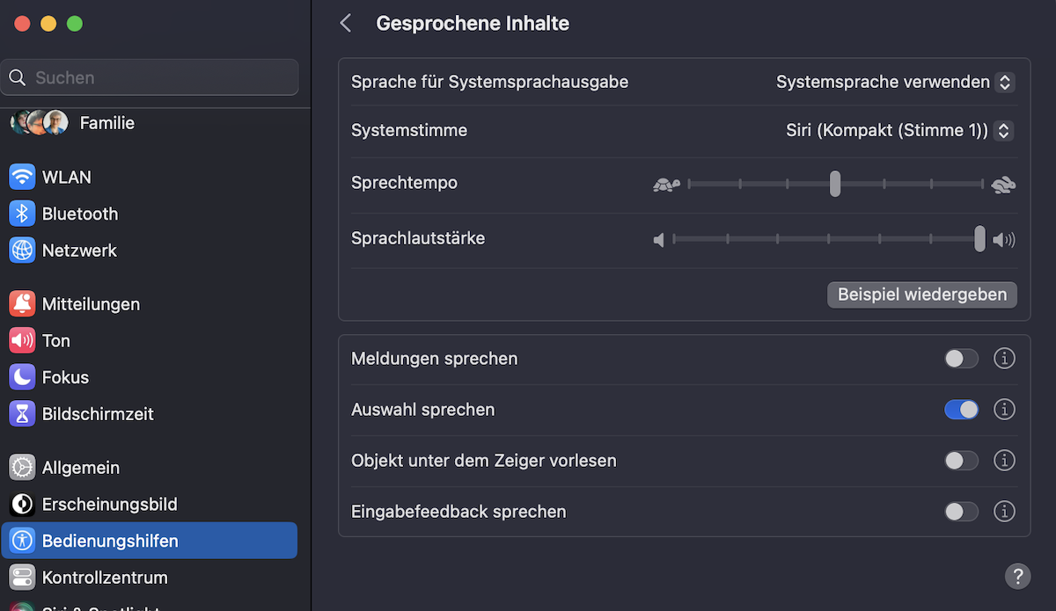Click the Sprechtempo slider handle
This screenshot has height=611, width=1056.
click(834, 184)
